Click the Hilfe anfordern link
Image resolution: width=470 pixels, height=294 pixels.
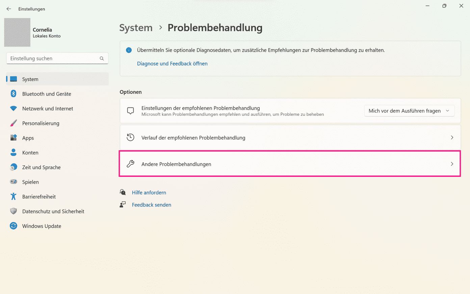point(149,192)
